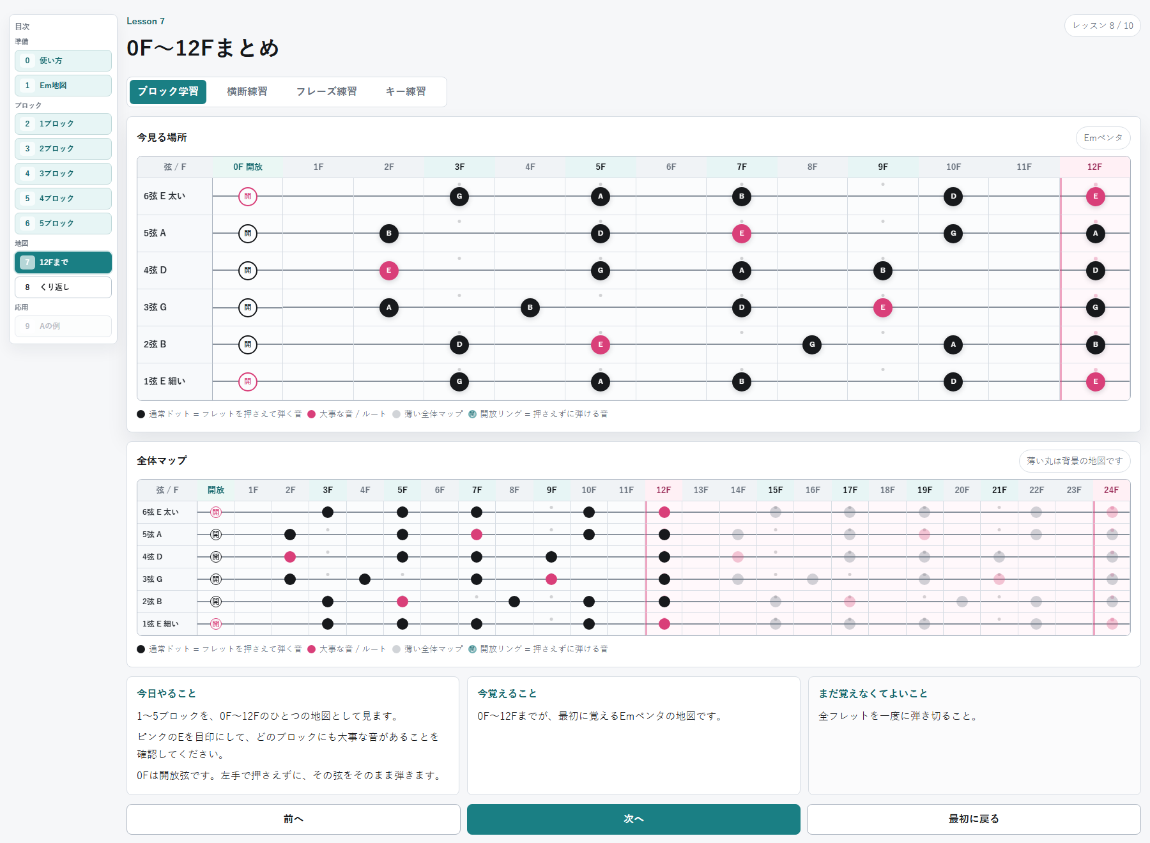
Task: Click the open-string ring on 3弦 G
Action: coord(248,308)
